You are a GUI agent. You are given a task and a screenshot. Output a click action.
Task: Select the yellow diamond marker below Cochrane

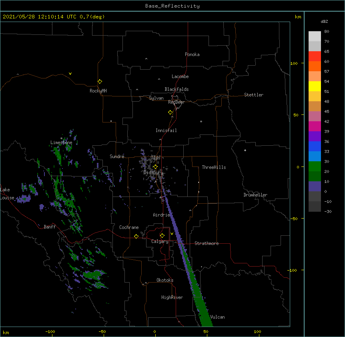click(x=136, y=236)
